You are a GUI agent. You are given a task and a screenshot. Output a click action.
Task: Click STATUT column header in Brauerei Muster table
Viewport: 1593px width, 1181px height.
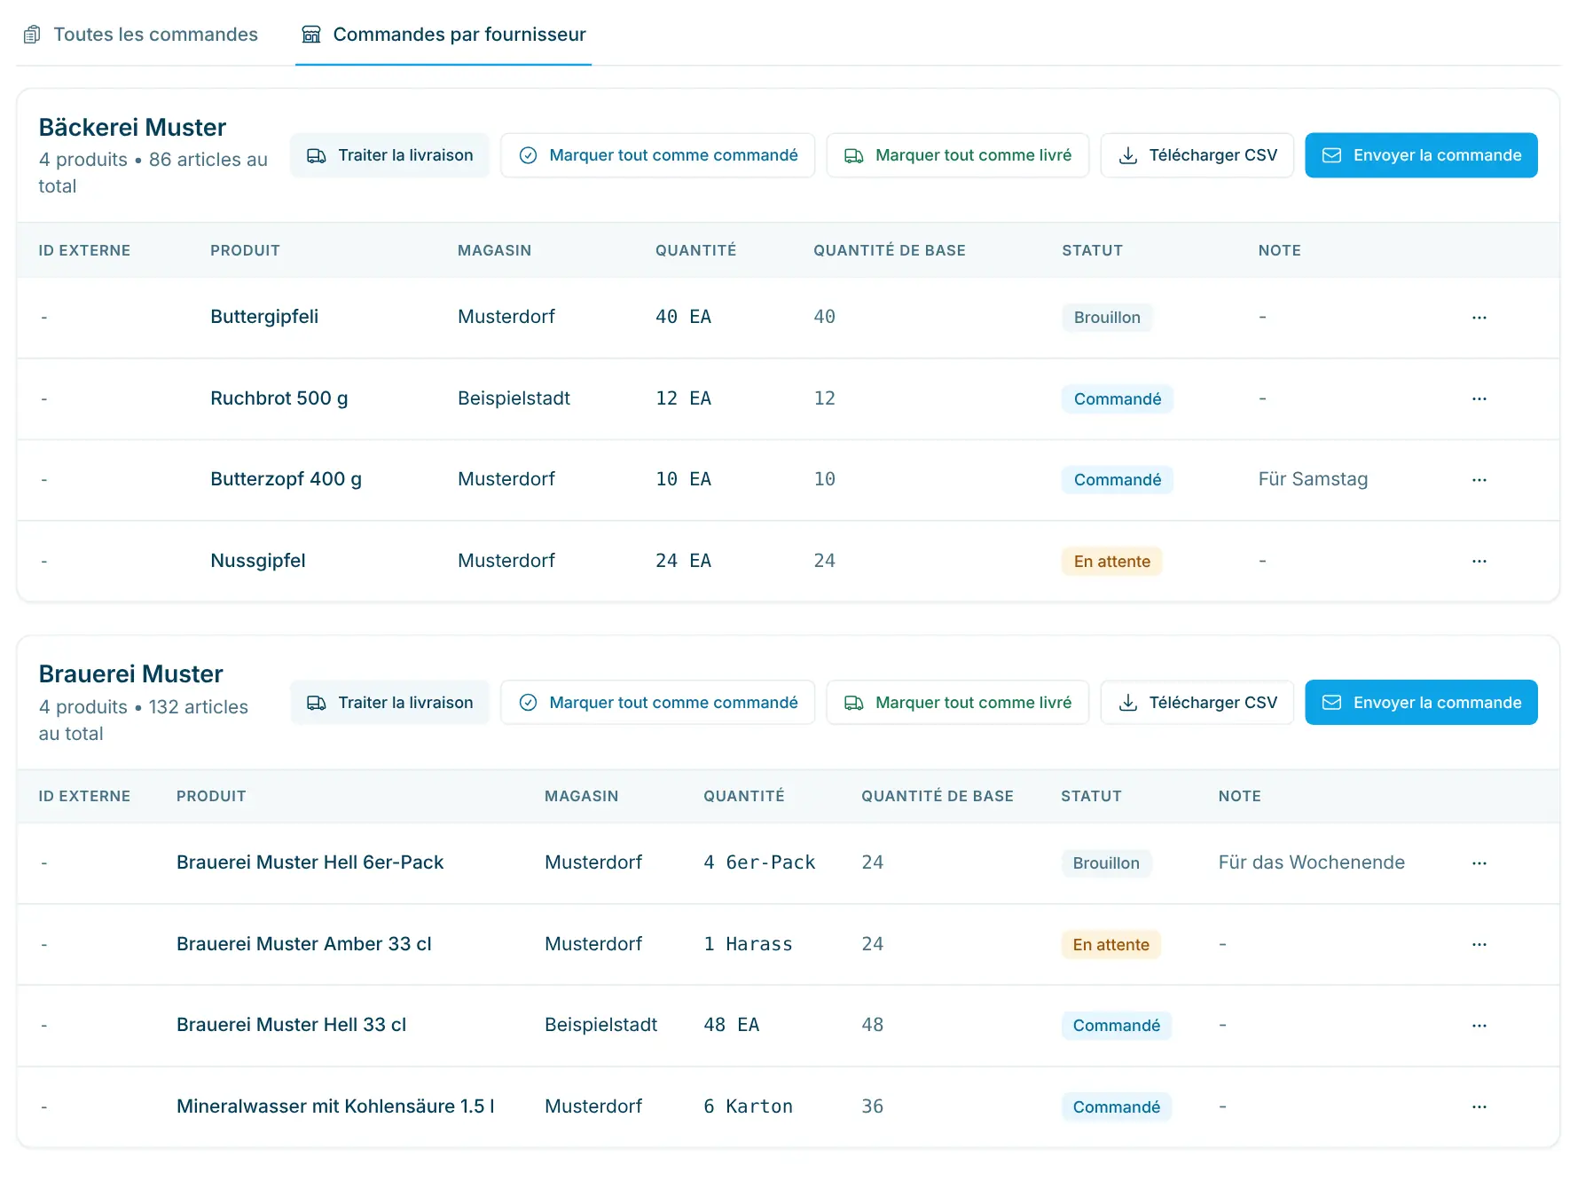click(x=1091, y=796)
